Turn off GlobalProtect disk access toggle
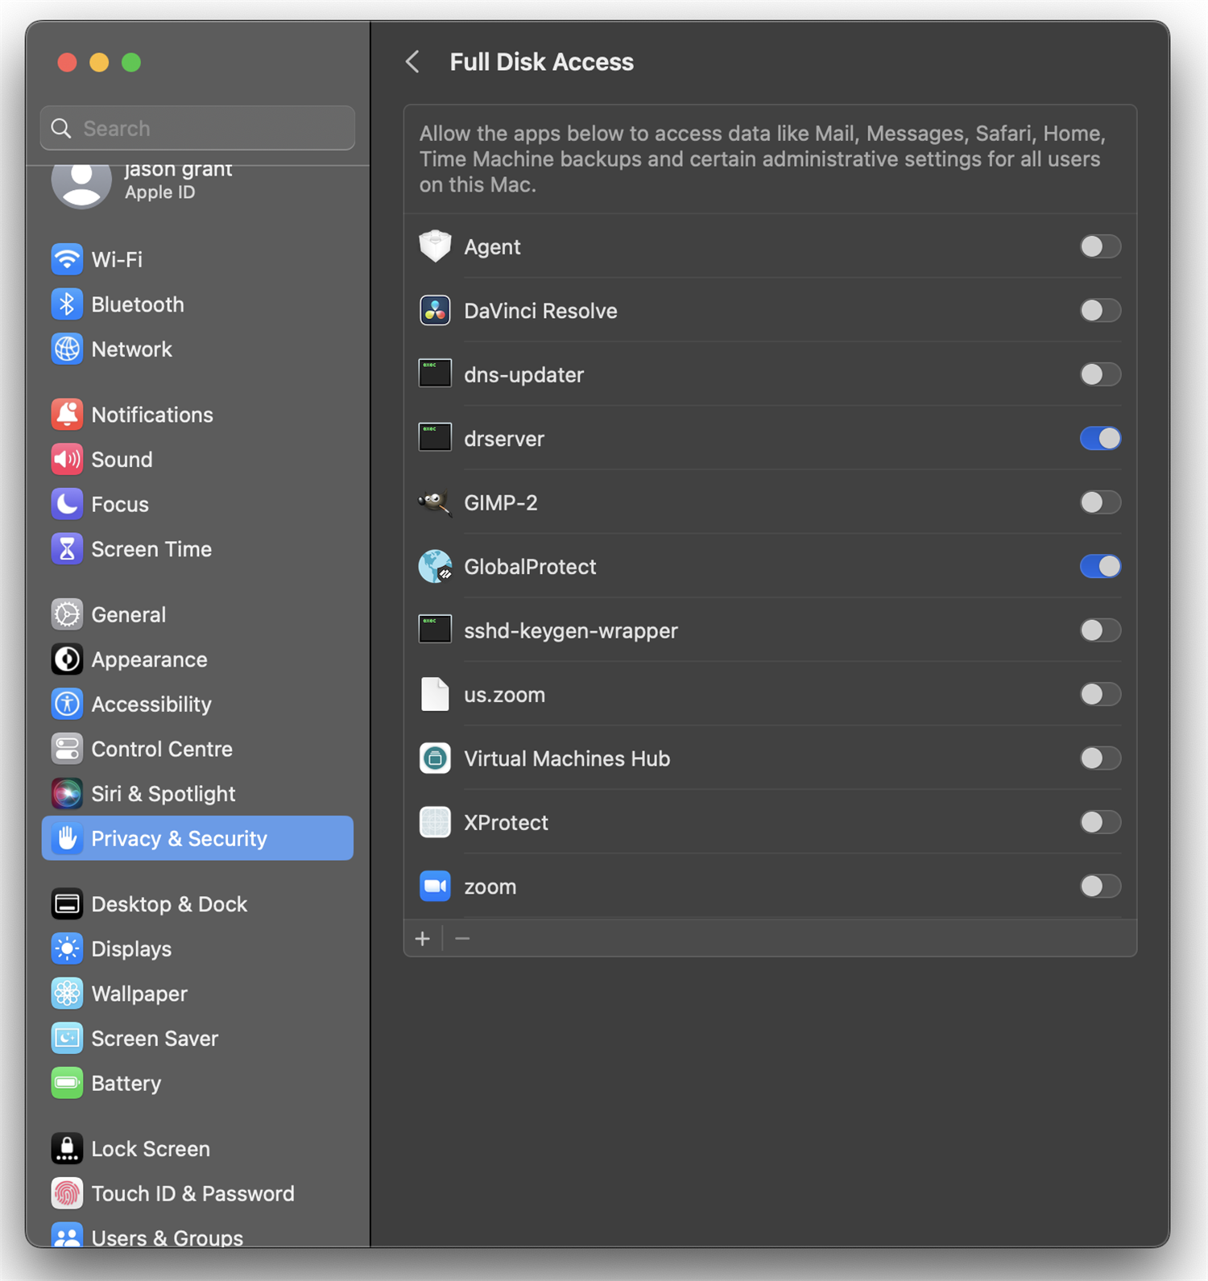The width and height of the screenshot is (1208, 1281). click(1099, 567)
